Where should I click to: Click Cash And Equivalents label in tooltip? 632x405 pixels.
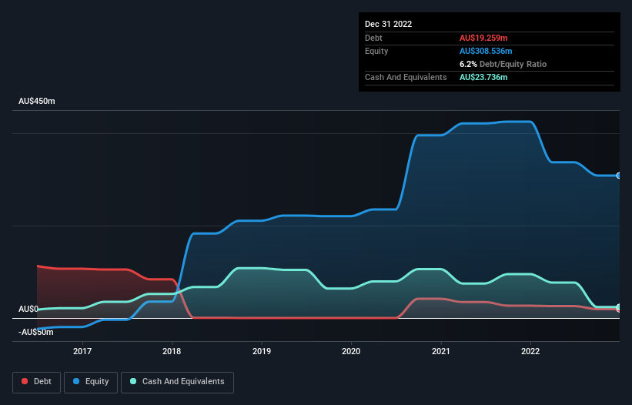[x=406, y=77]
